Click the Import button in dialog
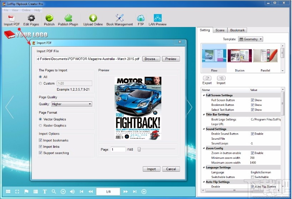The width and height of the screenshot is (292, 199). tap(151, 169)
